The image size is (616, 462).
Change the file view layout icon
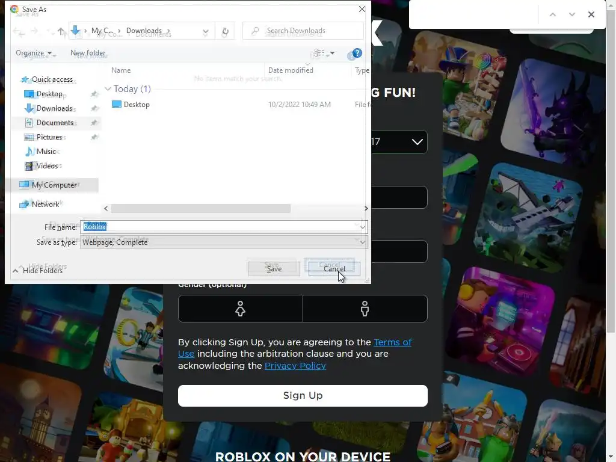click(x=319, y=53)
